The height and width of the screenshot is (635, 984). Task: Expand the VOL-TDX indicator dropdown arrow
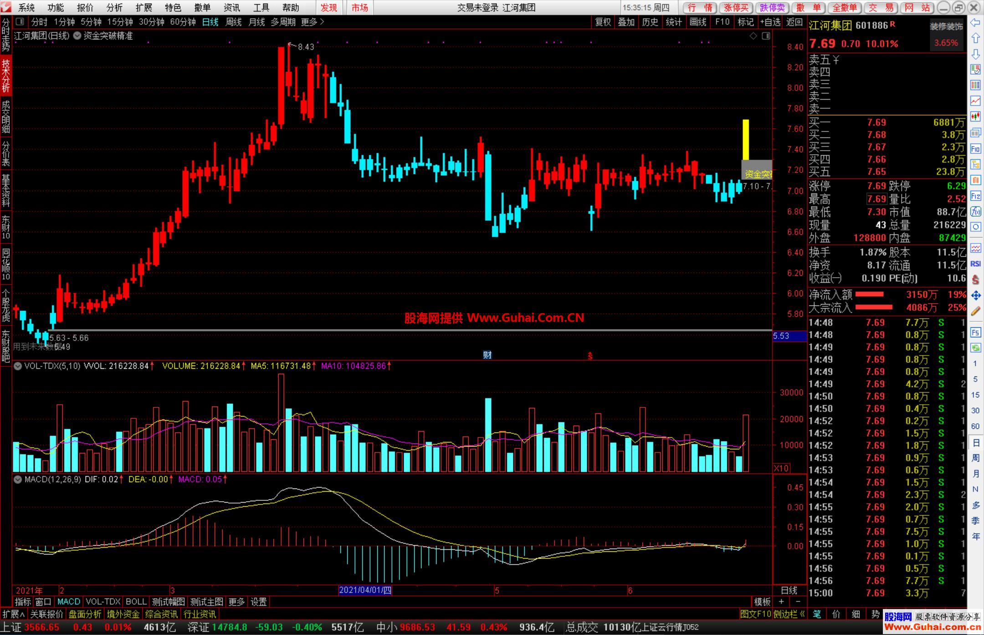(18, 366)
